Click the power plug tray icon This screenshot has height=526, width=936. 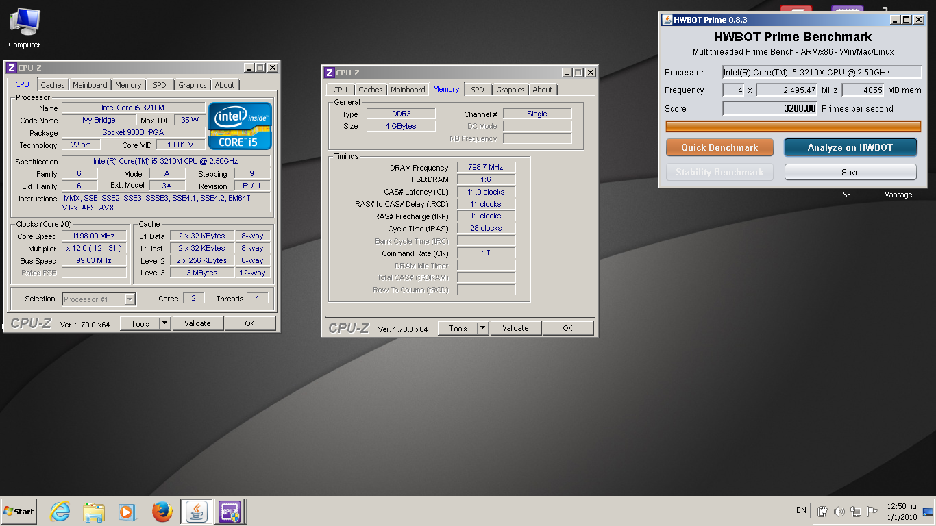823,511
